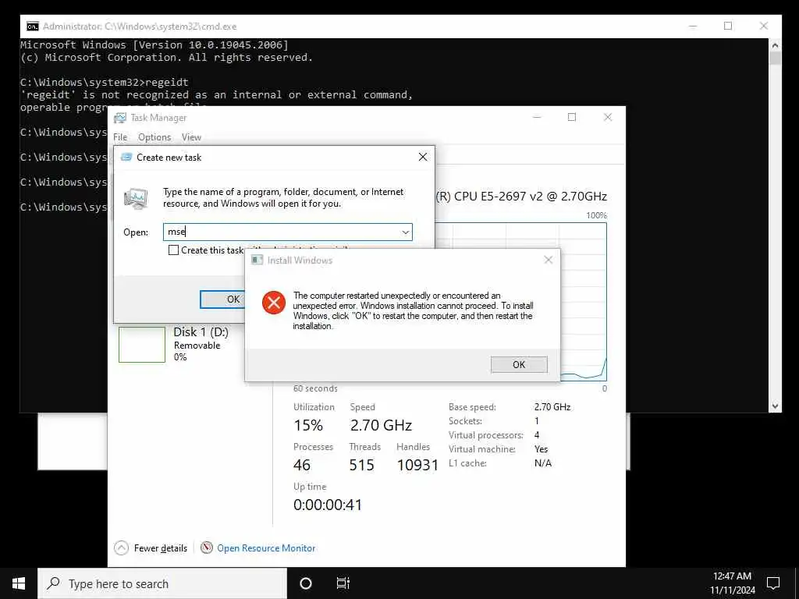799x599 pixels.
Task: Close the Task Manager window
Action: 607,117
